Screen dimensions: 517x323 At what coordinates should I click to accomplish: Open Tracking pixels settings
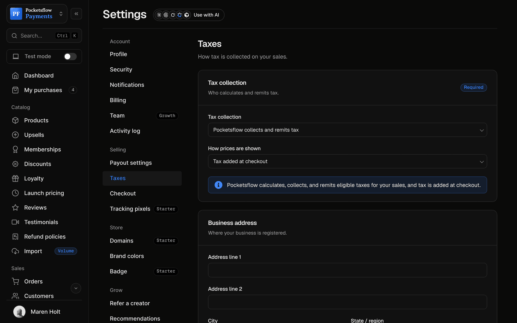tap(142, 209)
